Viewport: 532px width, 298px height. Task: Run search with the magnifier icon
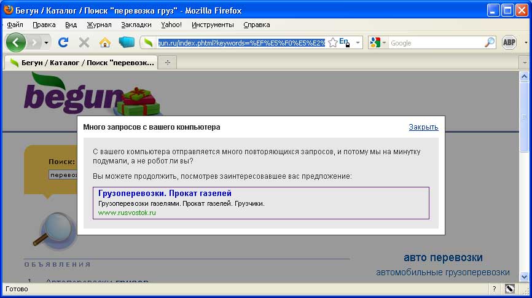click(x=490, y=43)
